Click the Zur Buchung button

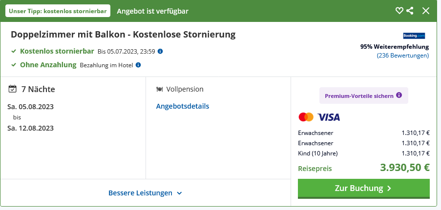[364, 188]
